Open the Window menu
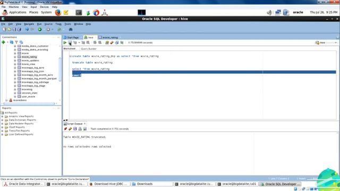Image resolution: width=340 pixels, height=191 pixels. [79, 24]
